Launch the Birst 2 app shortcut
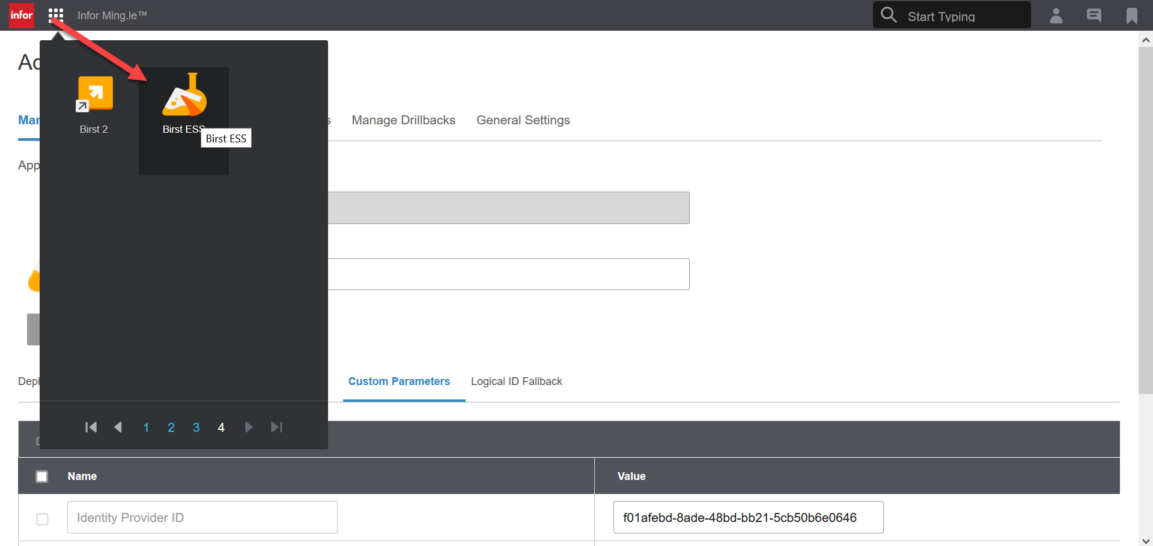 94,106
